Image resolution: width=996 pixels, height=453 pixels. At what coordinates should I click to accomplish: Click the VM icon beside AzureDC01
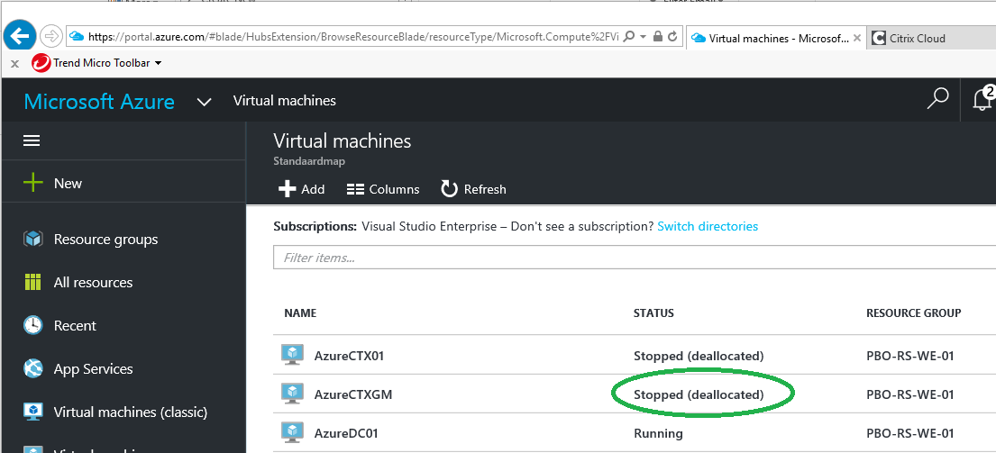(293, 432)
